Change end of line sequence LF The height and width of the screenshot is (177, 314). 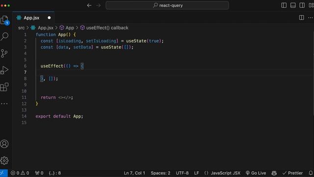pos(196,173)
